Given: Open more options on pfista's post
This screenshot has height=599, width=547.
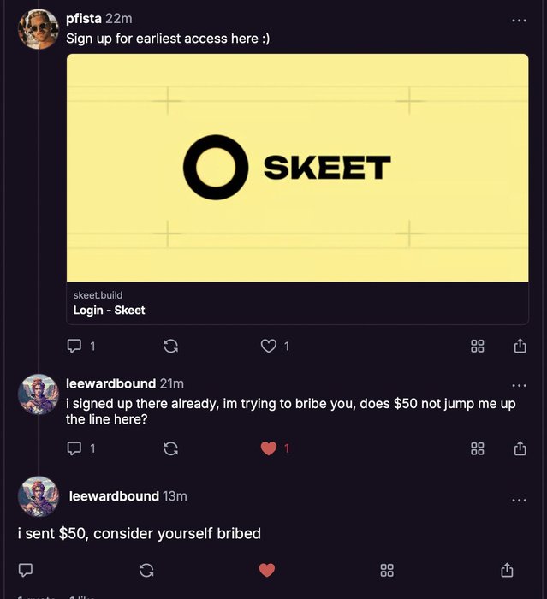Looking at the screenshot, I should [519, 20].
